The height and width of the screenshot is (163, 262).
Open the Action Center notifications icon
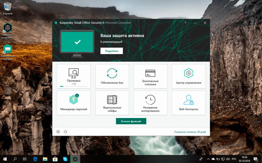256,159
